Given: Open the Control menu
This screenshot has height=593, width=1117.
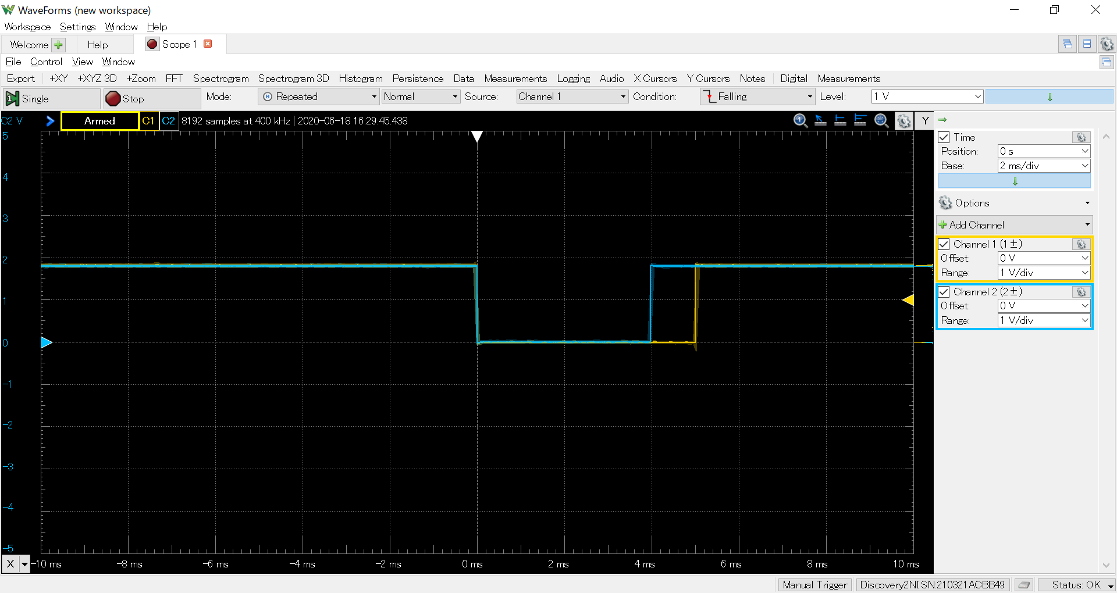Looking at the screenshot, I should (x=46, y=62).
